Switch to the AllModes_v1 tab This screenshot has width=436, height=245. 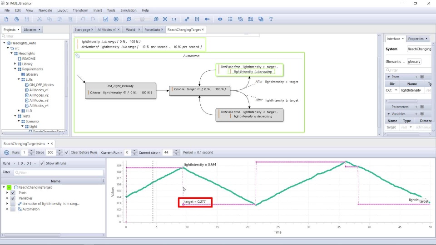coord(107,29)
